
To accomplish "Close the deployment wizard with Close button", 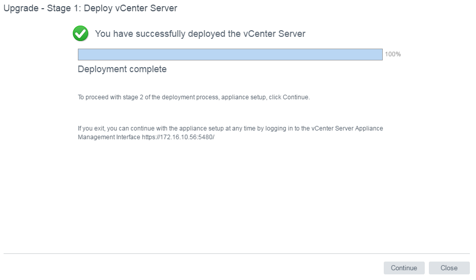I will pyautogui.click(x=449, y=268).
